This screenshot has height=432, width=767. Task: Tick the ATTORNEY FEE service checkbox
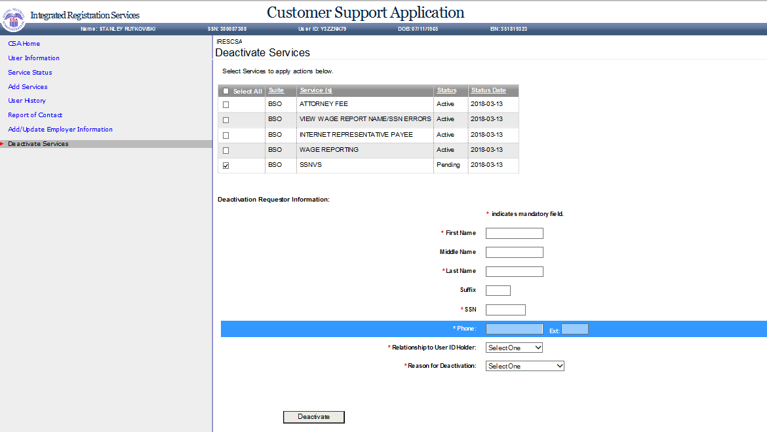point(226,105)
